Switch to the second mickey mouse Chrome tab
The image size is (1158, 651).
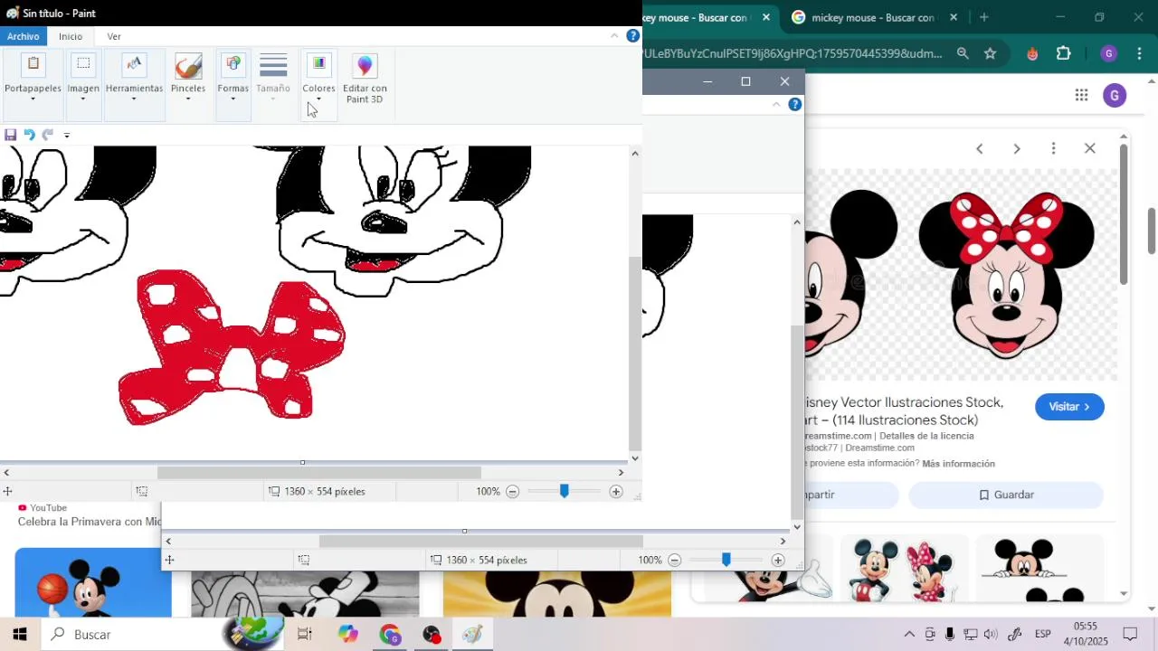coord(873,17)
